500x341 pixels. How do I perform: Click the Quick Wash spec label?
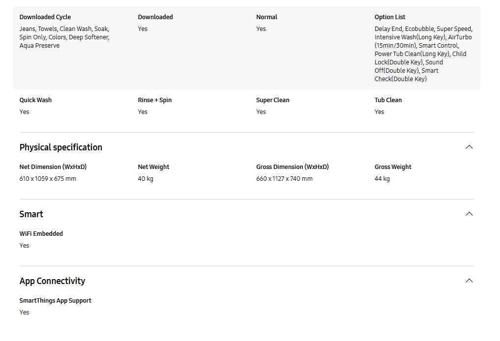[35, 100]
